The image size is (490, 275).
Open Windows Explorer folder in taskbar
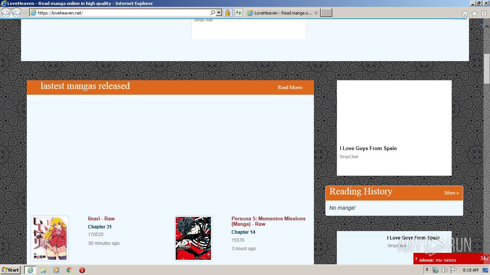coord(43,270)
